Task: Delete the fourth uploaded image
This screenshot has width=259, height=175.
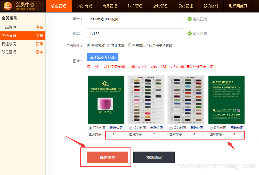Action: pos(237,128)
